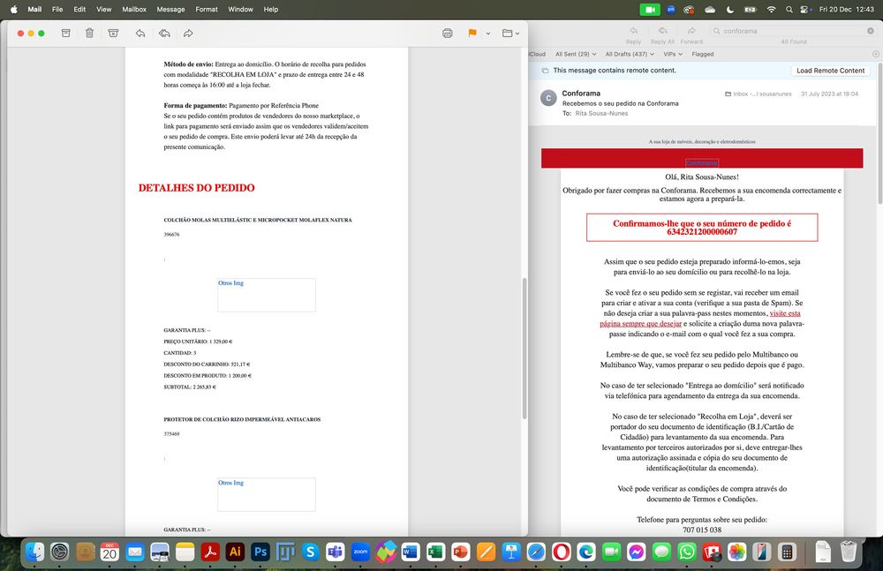Expand the VIPs favorites dropdown
This screenshot has height=571, width=883.
(x=673, y=54)
